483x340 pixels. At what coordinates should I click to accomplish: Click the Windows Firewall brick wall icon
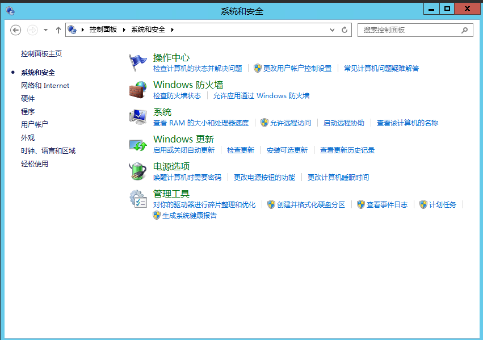coord(138,90)
